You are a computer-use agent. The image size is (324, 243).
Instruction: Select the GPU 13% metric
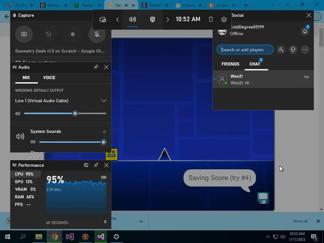coord(26,182)
